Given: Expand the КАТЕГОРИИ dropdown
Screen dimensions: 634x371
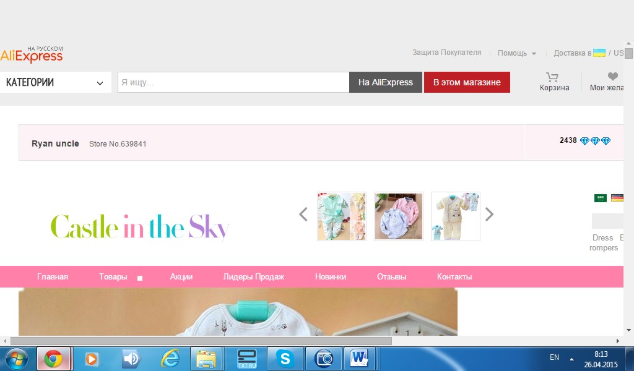Looking at the screenshot, I should (x=54, y=82).
